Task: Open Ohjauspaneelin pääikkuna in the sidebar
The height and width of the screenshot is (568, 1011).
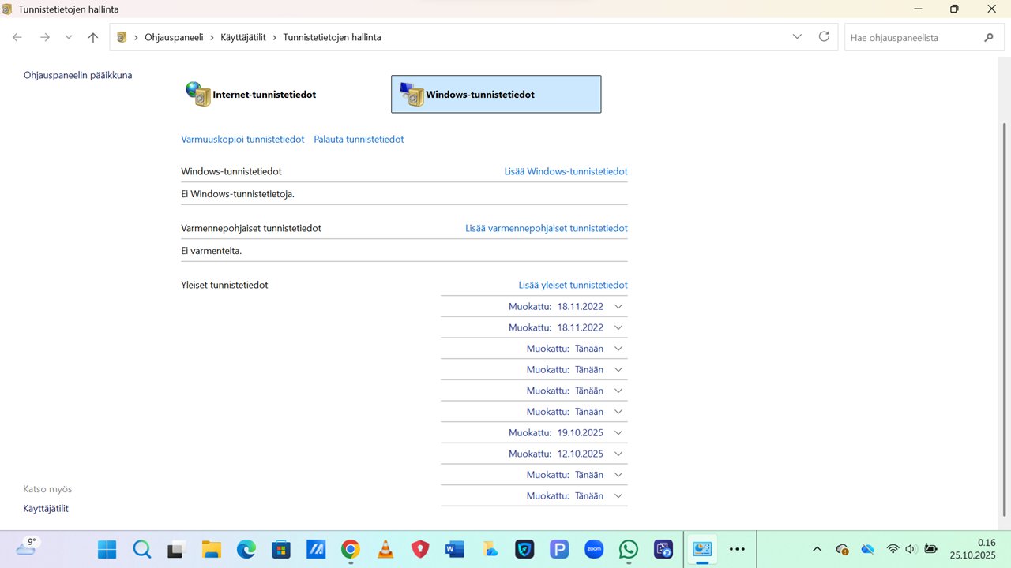Action: [x=78, y=75]
